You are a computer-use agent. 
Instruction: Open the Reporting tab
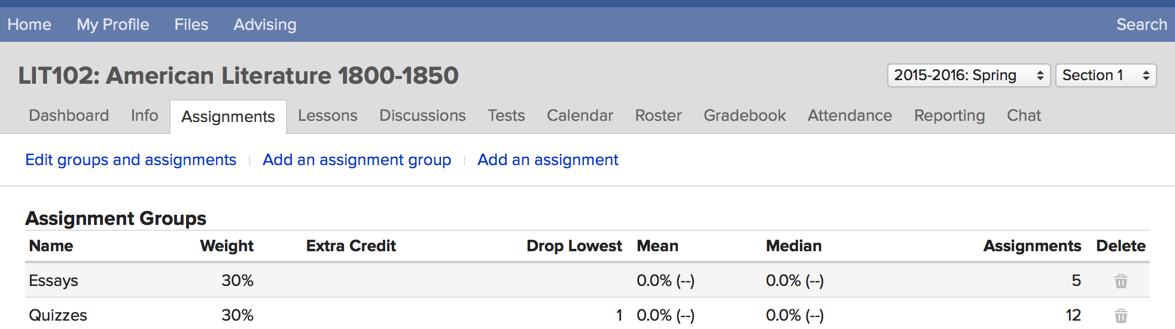click(x=949, y=115)
